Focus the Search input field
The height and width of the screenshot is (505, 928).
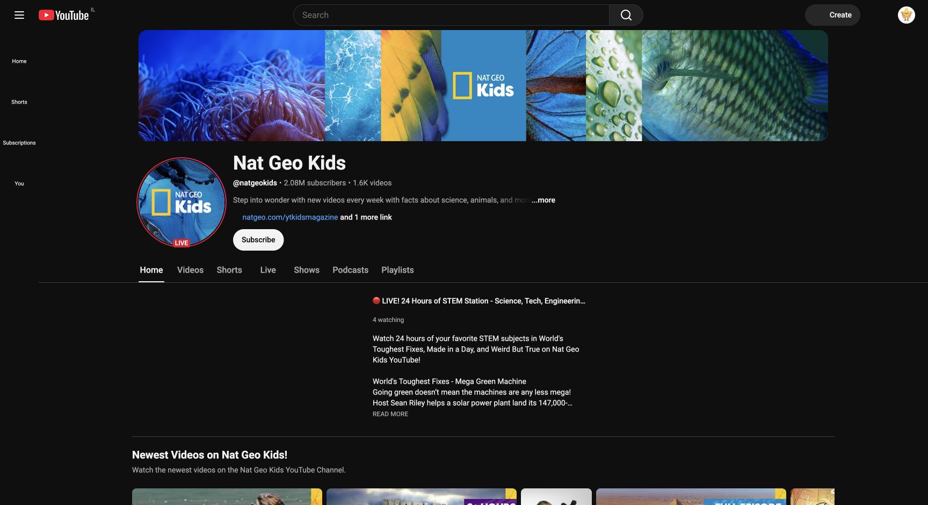pos(451,15)
